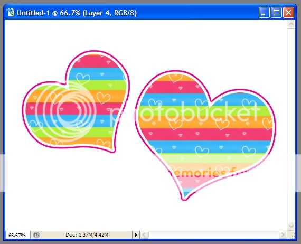This screenshot has height=244, width=301.
Task: Click the horizontal scrollbar track
Action: click(213, 234)
